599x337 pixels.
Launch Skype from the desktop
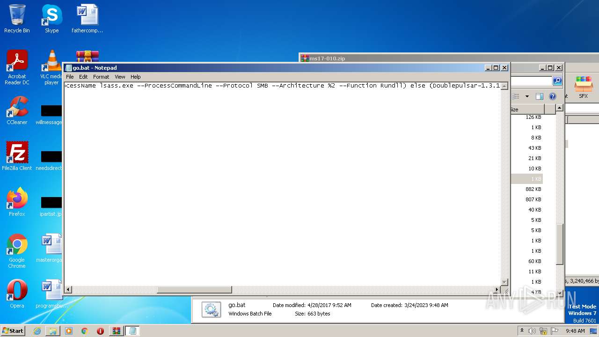[x=51, y=19]
